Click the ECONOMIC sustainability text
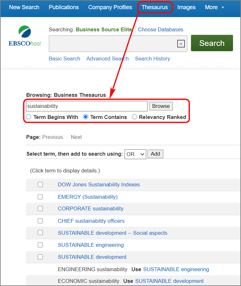The width and height of the screenshot is (241, 286). click(88, 281)
